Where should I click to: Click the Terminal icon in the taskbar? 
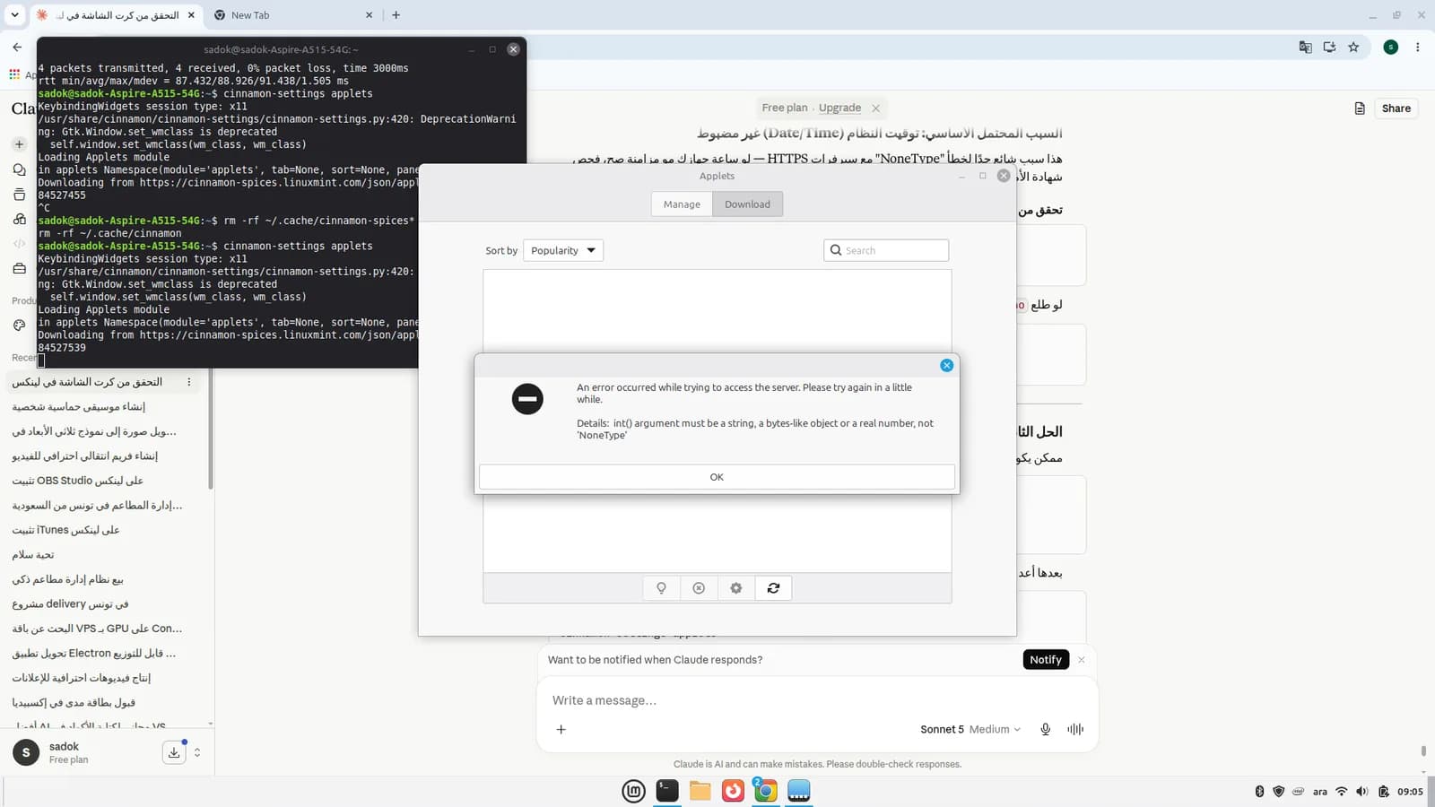point(667,791)
